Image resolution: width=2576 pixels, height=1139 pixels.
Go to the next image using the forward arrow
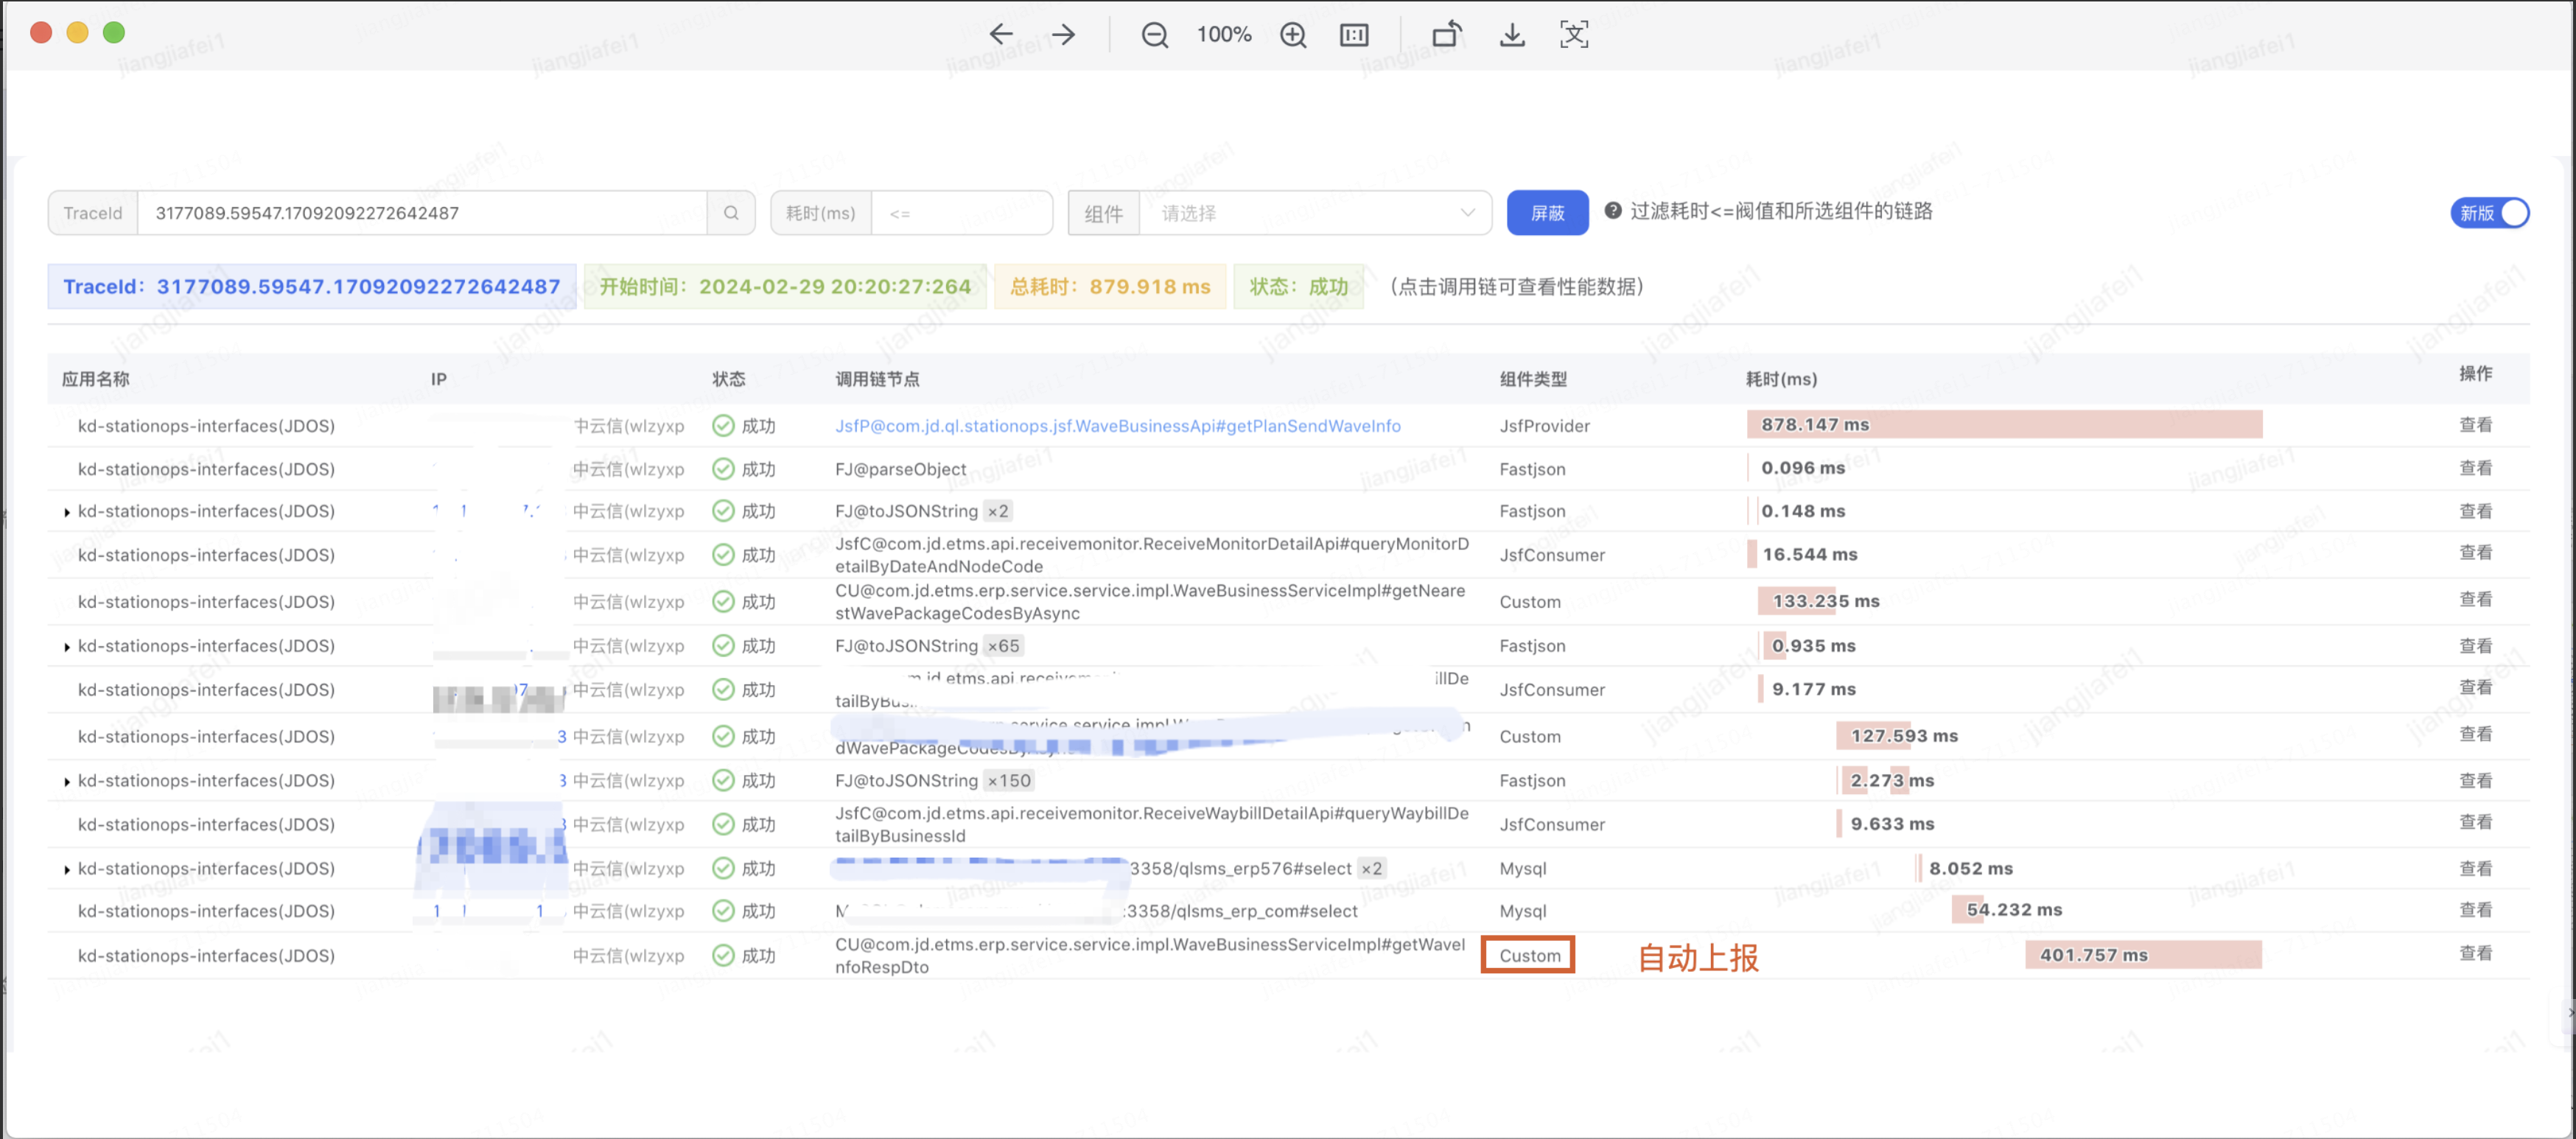tap(1063, 35)
